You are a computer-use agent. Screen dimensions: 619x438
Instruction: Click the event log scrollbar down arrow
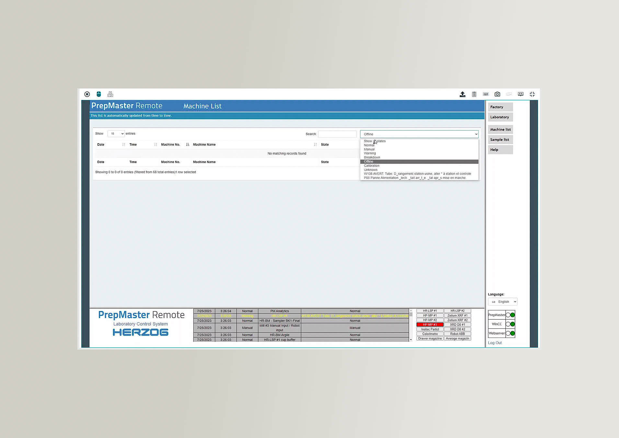[411, 340]
